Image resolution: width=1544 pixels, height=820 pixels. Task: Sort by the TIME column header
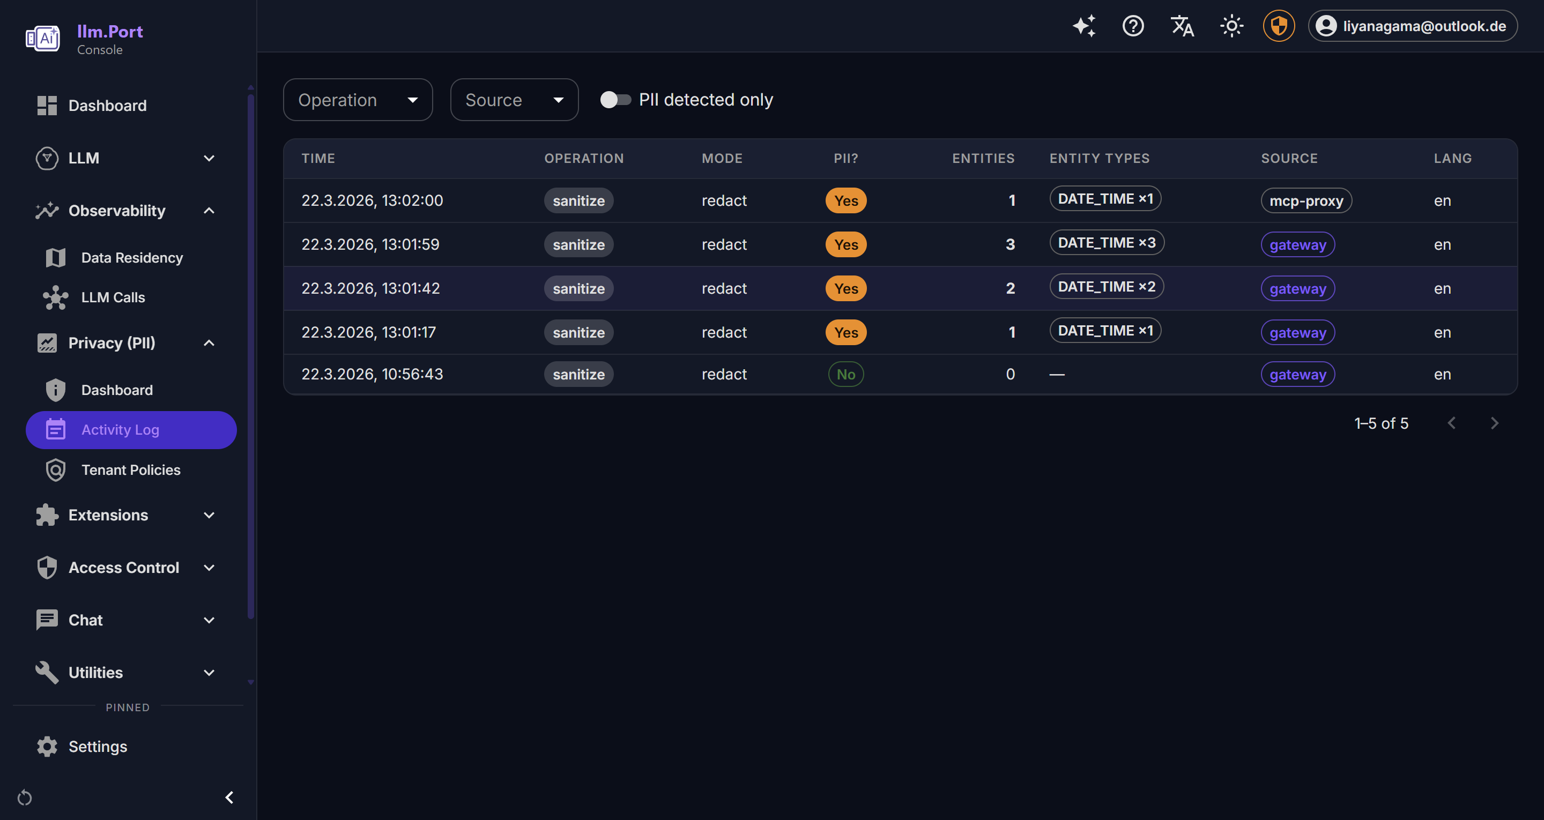click(318, 158)
